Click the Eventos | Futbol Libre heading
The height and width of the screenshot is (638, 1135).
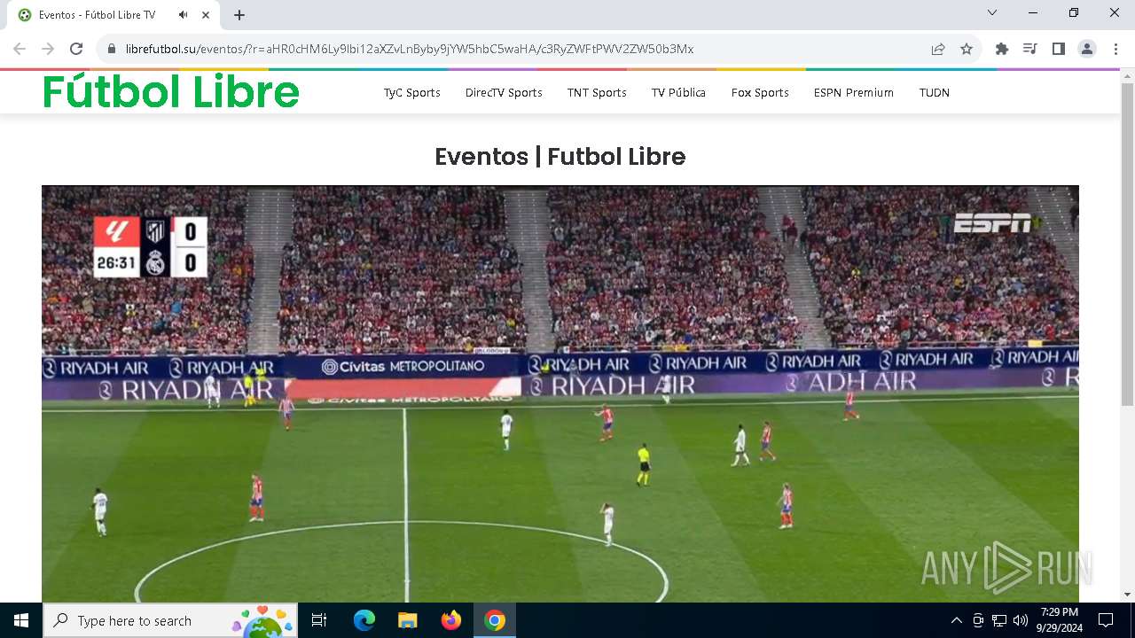click(x=560, y=157)
